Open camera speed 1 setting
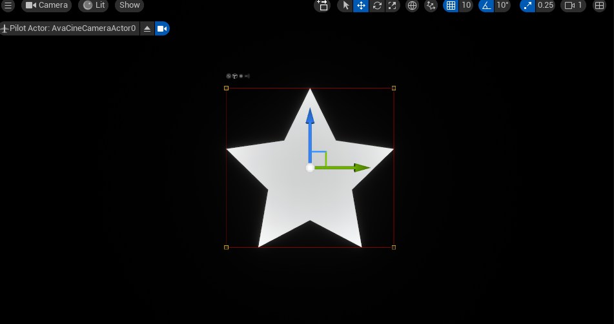Image resolution: width=614 pixels, height=324 pixels. tap(573, 5)
